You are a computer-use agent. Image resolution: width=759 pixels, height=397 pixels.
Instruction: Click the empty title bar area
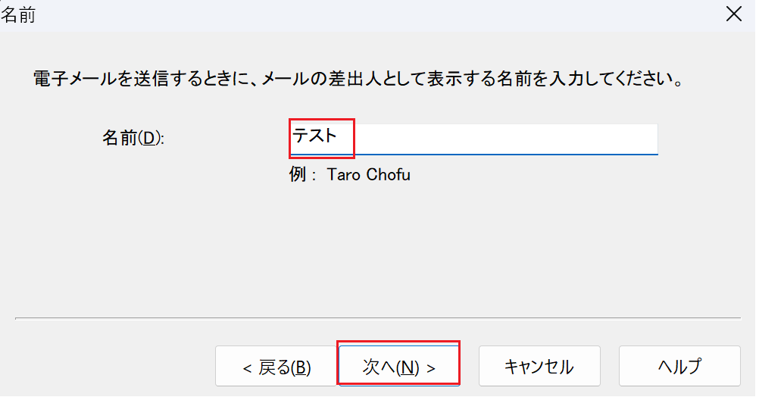379,15
